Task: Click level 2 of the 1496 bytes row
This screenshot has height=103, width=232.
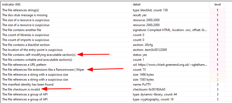Action: (x=218, y=75)
